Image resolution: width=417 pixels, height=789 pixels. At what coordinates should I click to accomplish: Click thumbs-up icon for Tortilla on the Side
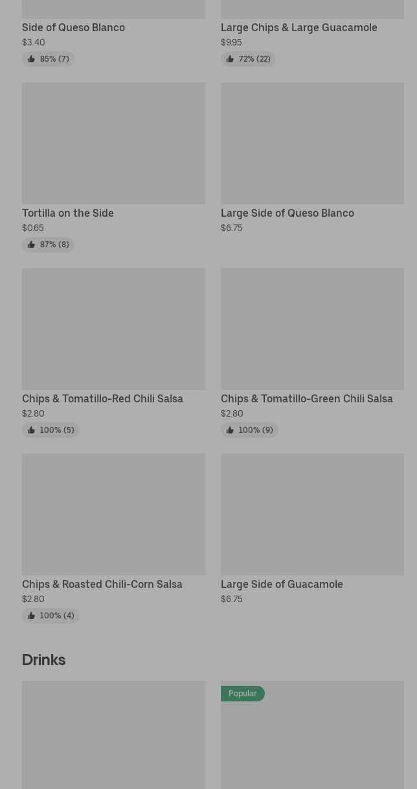pos(31,245)
